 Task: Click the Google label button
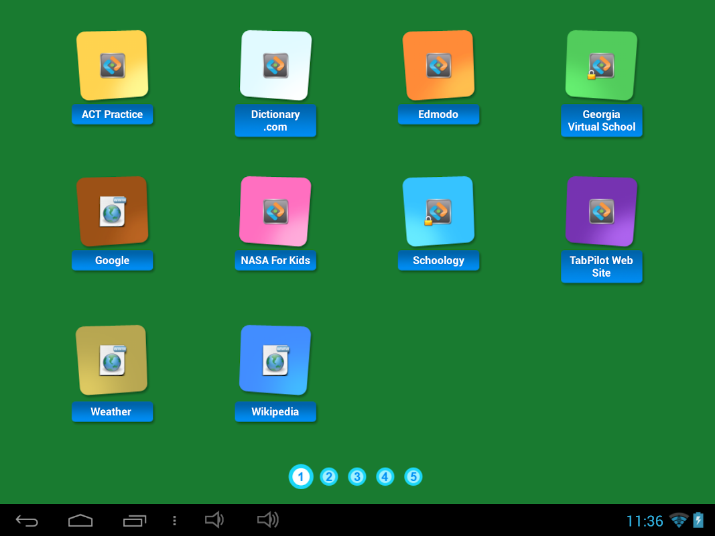pos(112,260)
